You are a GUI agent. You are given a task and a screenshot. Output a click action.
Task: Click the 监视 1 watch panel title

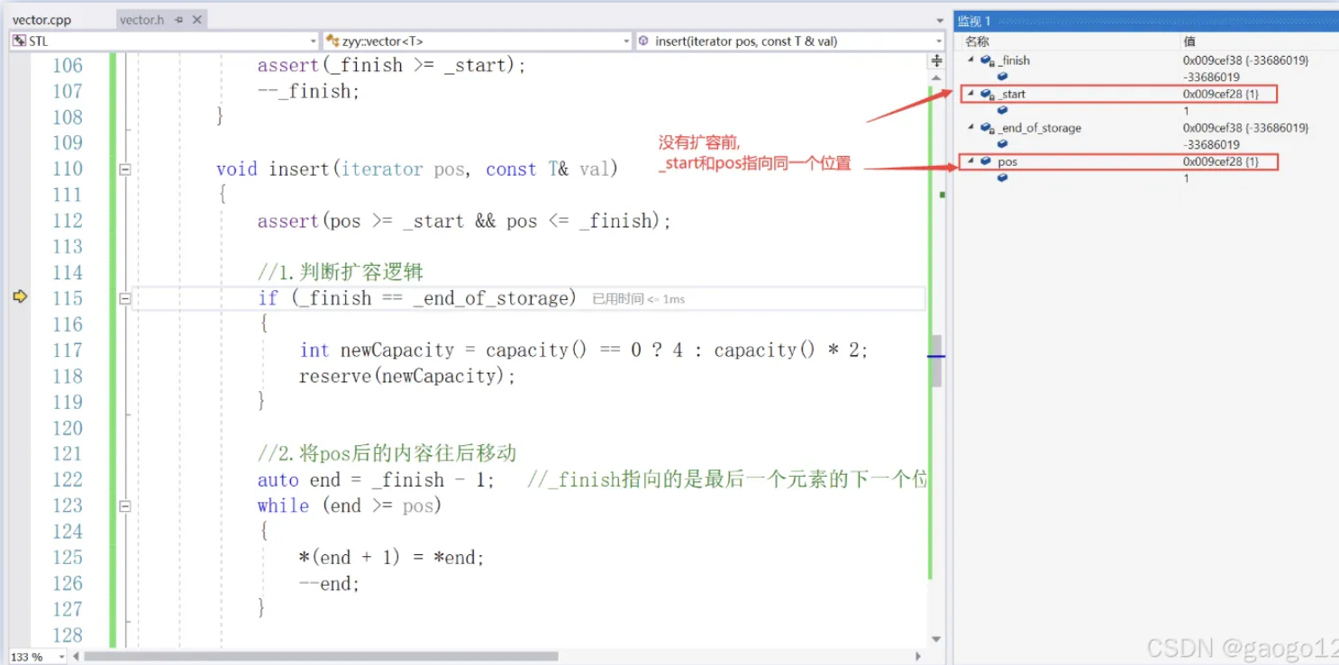click(974, 22)
